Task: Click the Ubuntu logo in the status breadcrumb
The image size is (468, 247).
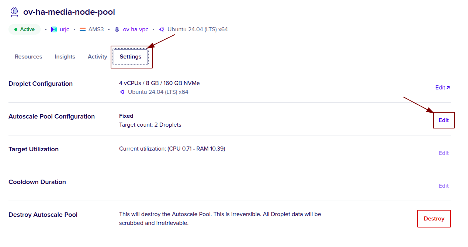Action: (x=161, y=29)
